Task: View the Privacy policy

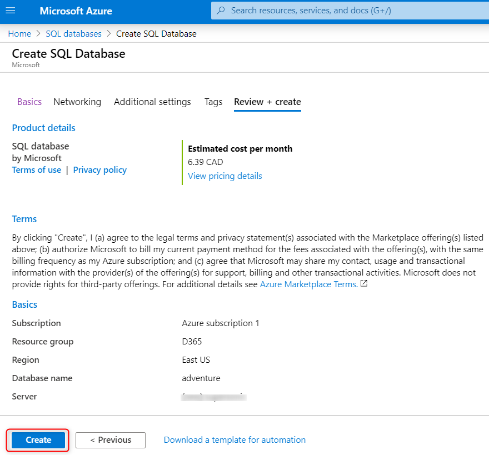Action: (99, 169)
